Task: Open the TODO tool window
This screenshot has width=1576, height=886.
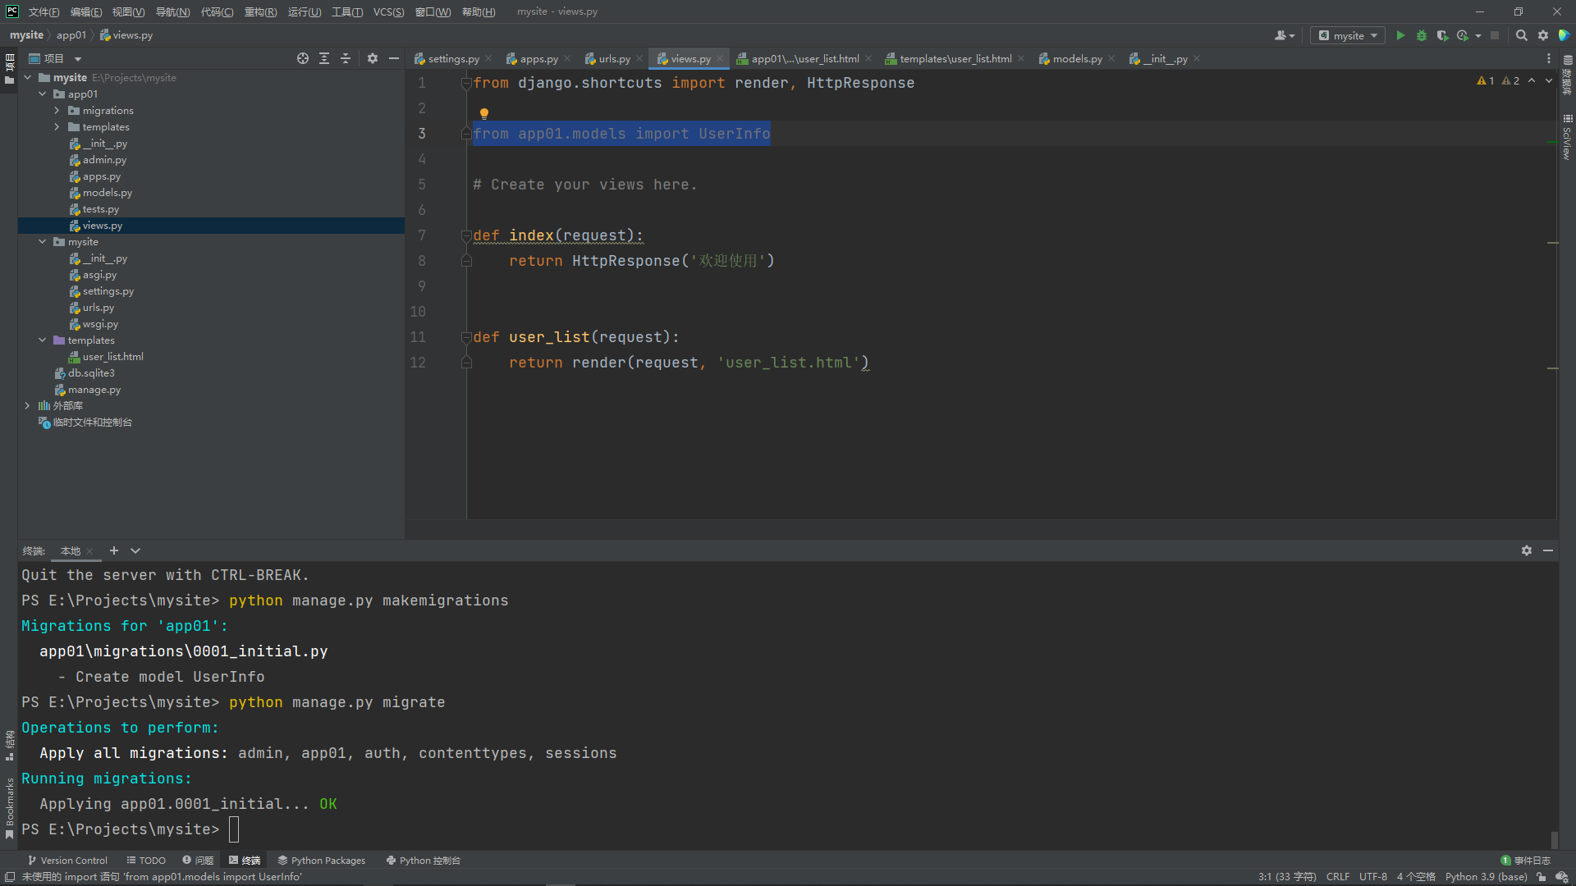Action: tap(146, 861)
